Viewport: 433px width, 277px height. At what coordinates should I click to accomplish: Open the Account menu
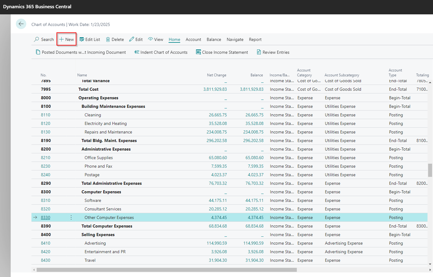point(193,39)
